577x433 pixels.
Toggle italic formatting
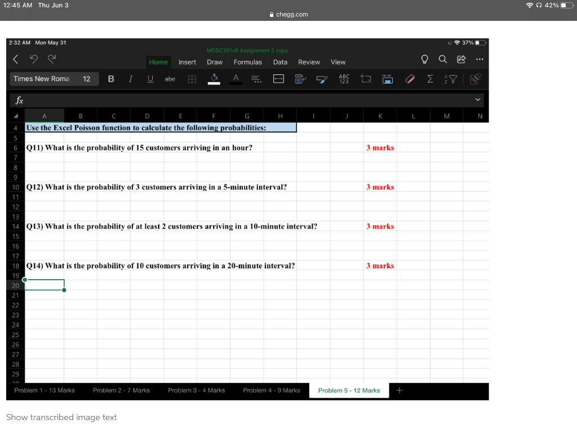(x=130, y=79)
